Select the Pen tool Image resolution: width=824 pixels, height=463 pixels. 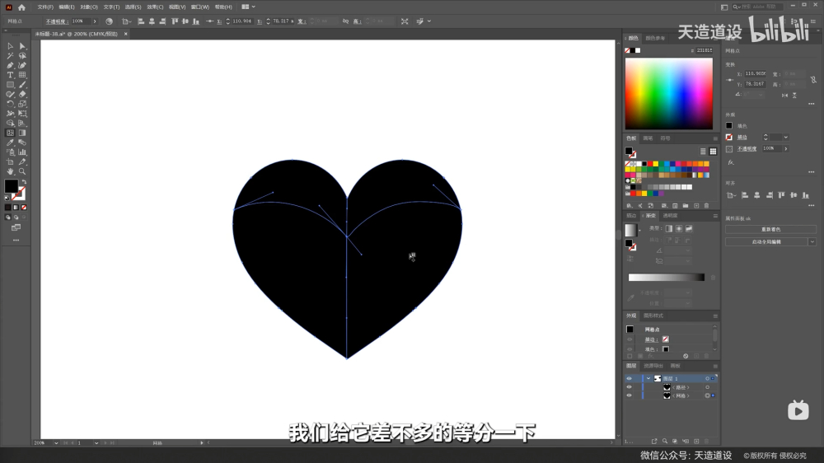(10, 66)
